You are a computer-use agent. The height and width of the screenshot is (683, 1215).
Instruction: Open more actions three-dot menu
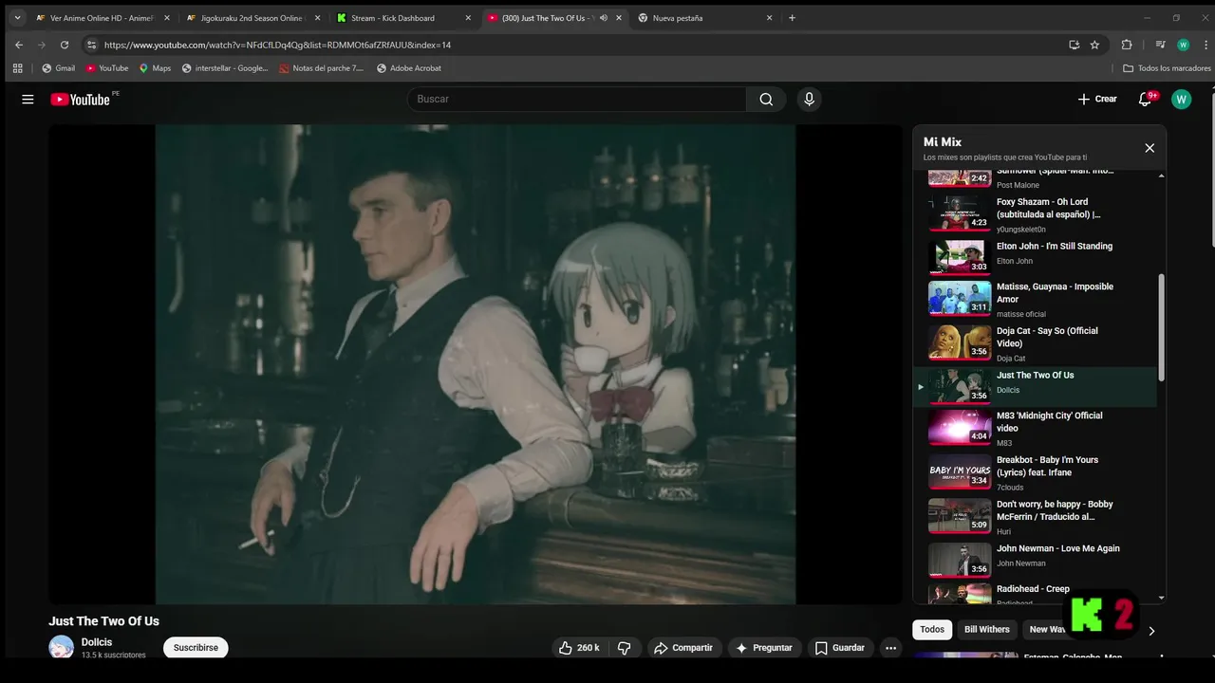890,648
